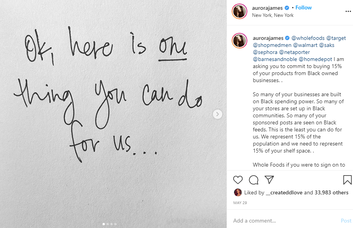The width and height of the screenshot is (353, 228).
Task: Click the Add a comment field
Action: tap(282, 221)
